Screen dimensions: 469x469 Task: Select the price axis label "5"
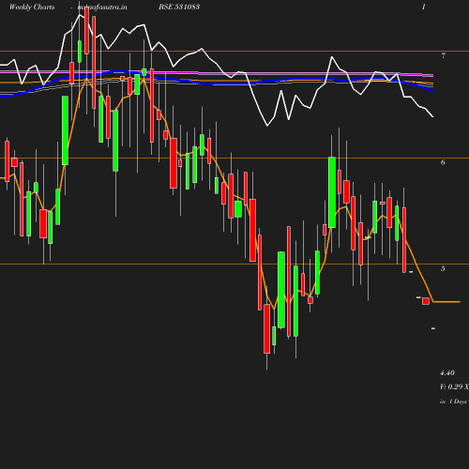[x=443, y=268]
